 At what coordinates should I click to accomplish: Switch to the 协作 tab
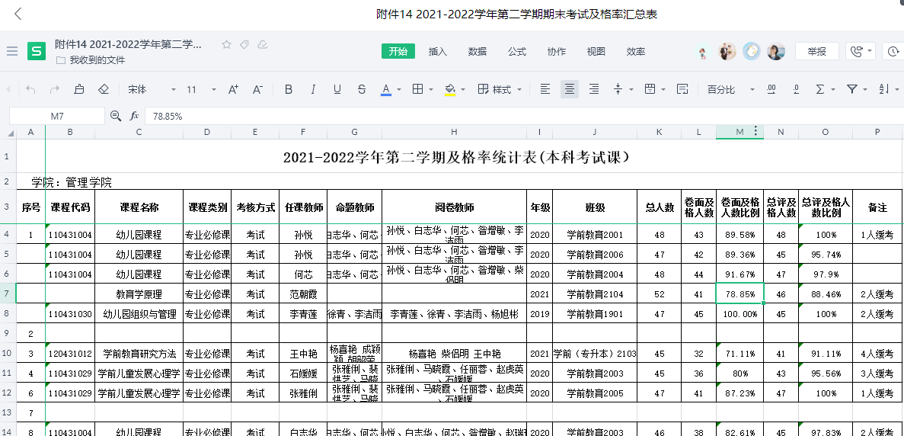(x=557, y=51)
